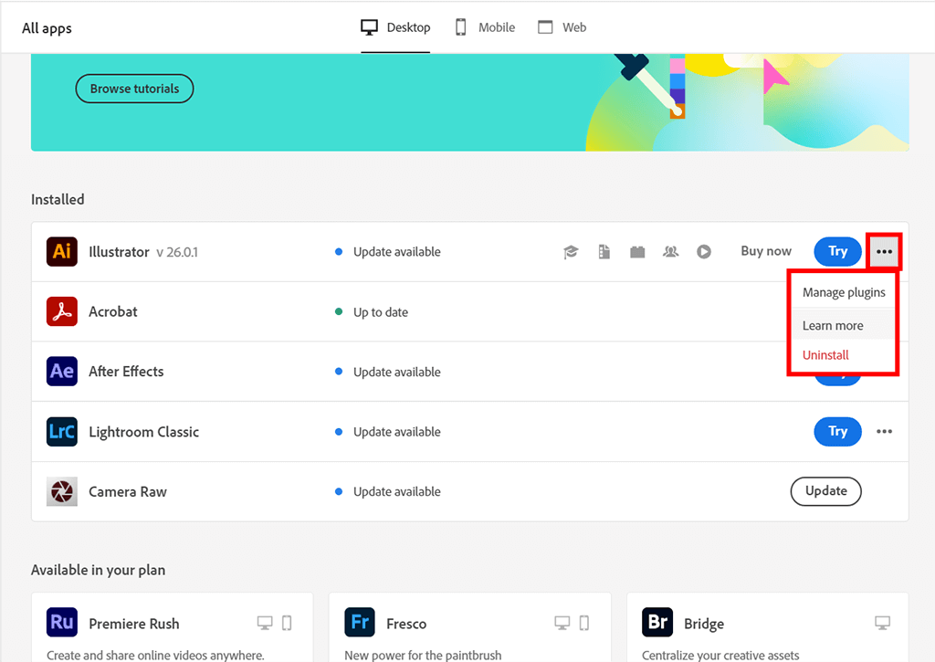Open Illustrator tutorials graduation cap icon
This screenshot has height=662, width=935.
tap(571, 252)
